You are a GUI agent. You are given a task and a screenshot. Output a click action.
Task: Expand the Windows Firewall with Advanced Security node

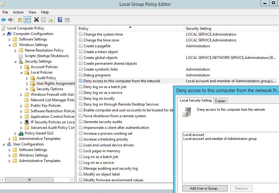(21, 95)
